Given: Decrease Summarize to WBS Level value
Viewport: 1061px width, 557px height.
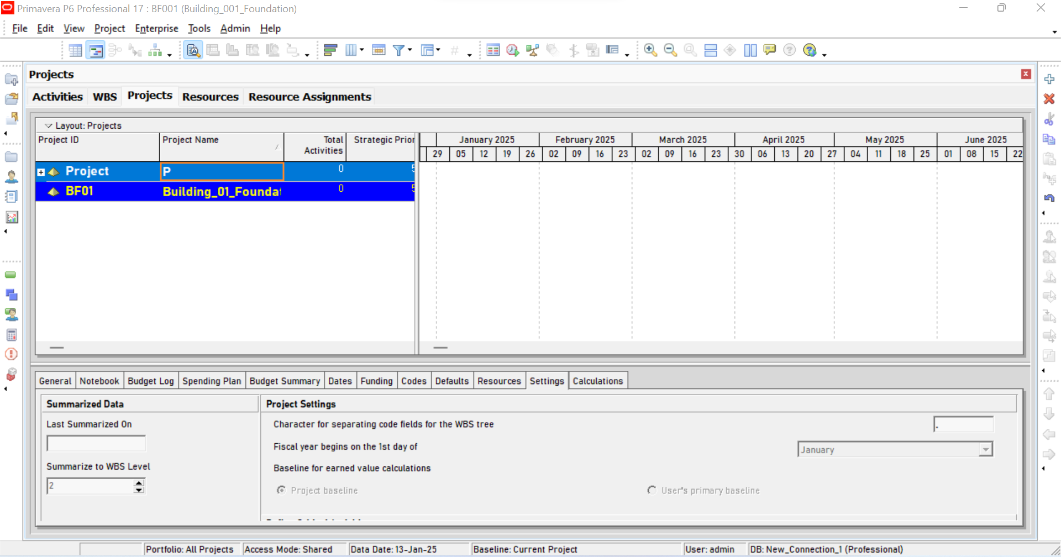Looking at the screenshot, I should (x=139, y=490).
